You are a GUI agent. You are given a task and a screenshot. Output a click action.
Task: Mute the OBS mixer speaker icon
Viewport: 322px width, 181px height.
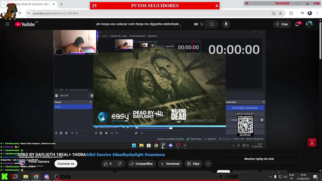click(x=137, y=128)
